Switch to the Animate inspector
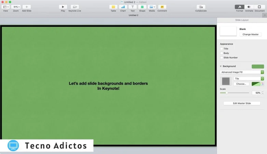This screenshot has width=267, height=154. point(249,7)
